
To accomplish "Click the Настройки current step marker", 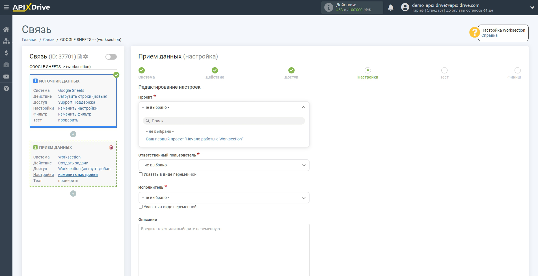I will (368, 70).
